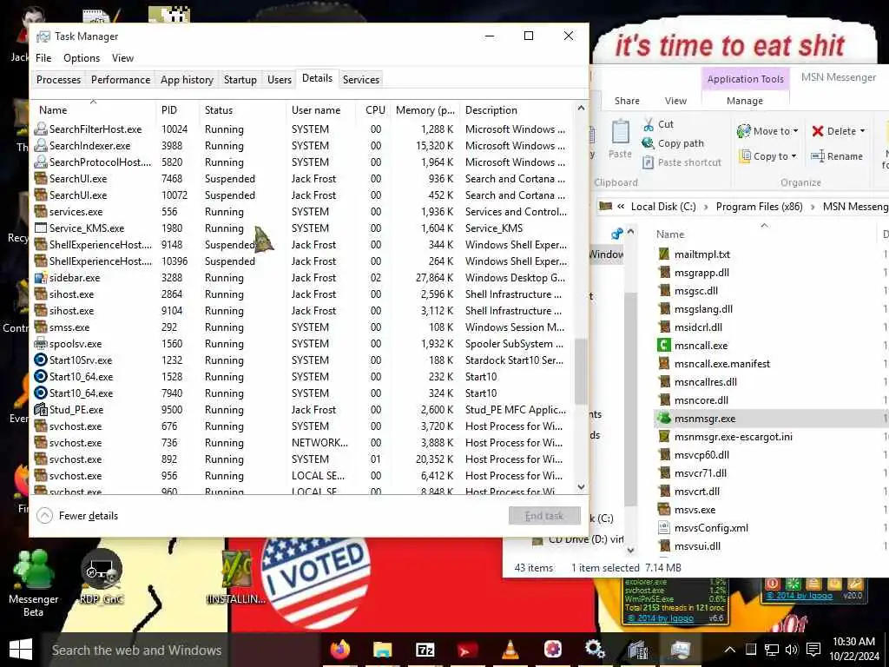The width and height of the screenshot is (889, 667).
Task: Click the network tray icon
Action: click(772, 650)
